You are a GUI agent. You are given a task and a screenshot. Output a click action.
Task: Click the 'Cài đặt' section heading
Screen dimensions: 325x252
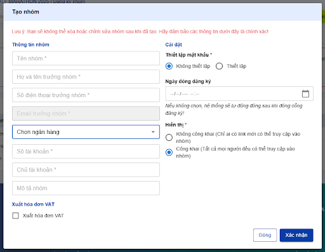pyautogui.click(x=173, y=44)
